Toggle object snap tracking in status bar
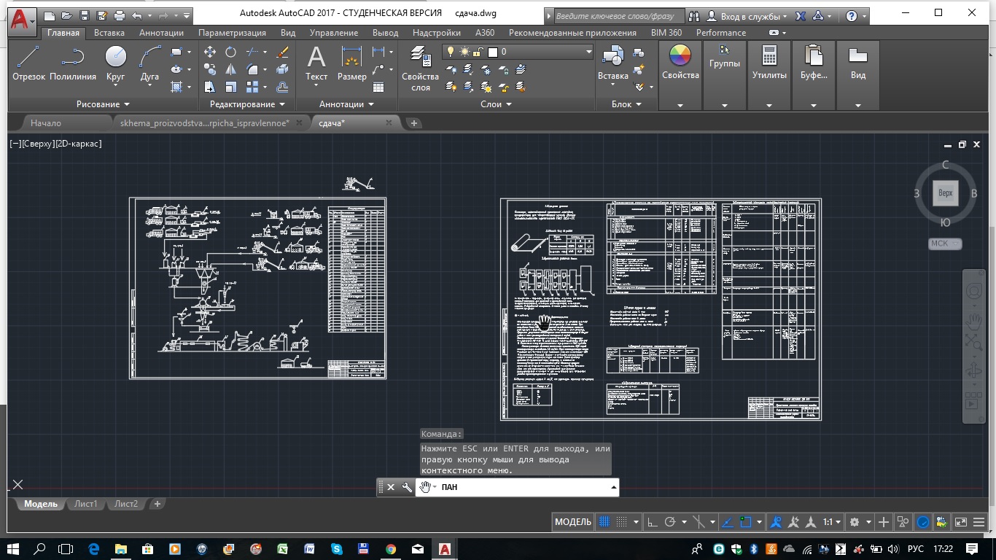Image resolution: width=996 pixels, height=560 pixels. (728, 522)
